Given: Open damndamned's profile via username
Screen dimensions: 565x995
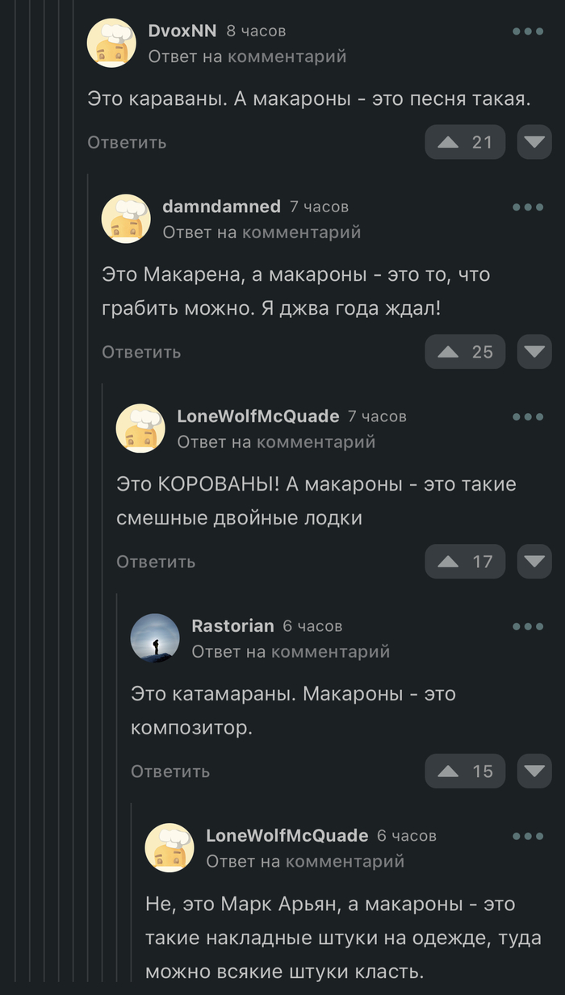Looking at the screenshot, I should coord(221,207).
